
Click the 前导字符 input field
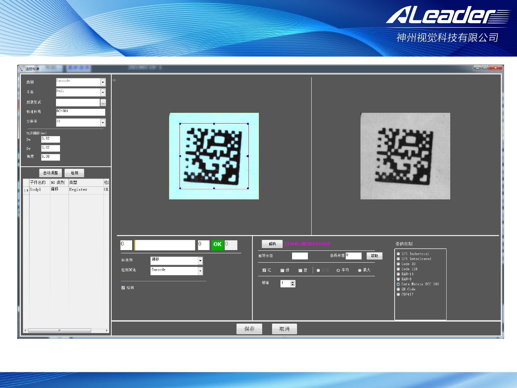click(x=300, y=256)
